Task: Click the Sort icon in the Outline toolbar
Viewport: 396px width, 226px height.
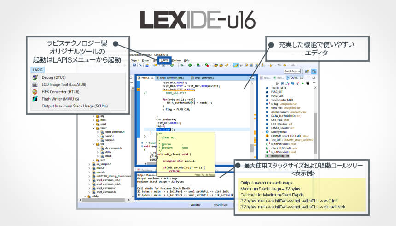Action: [x=287, y=83]
